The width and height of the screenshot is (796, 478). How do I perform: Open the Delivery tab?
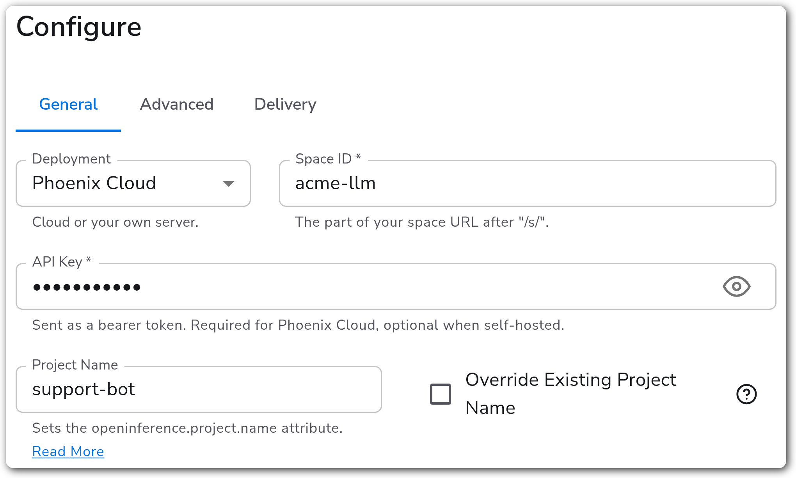click(285, 105)
